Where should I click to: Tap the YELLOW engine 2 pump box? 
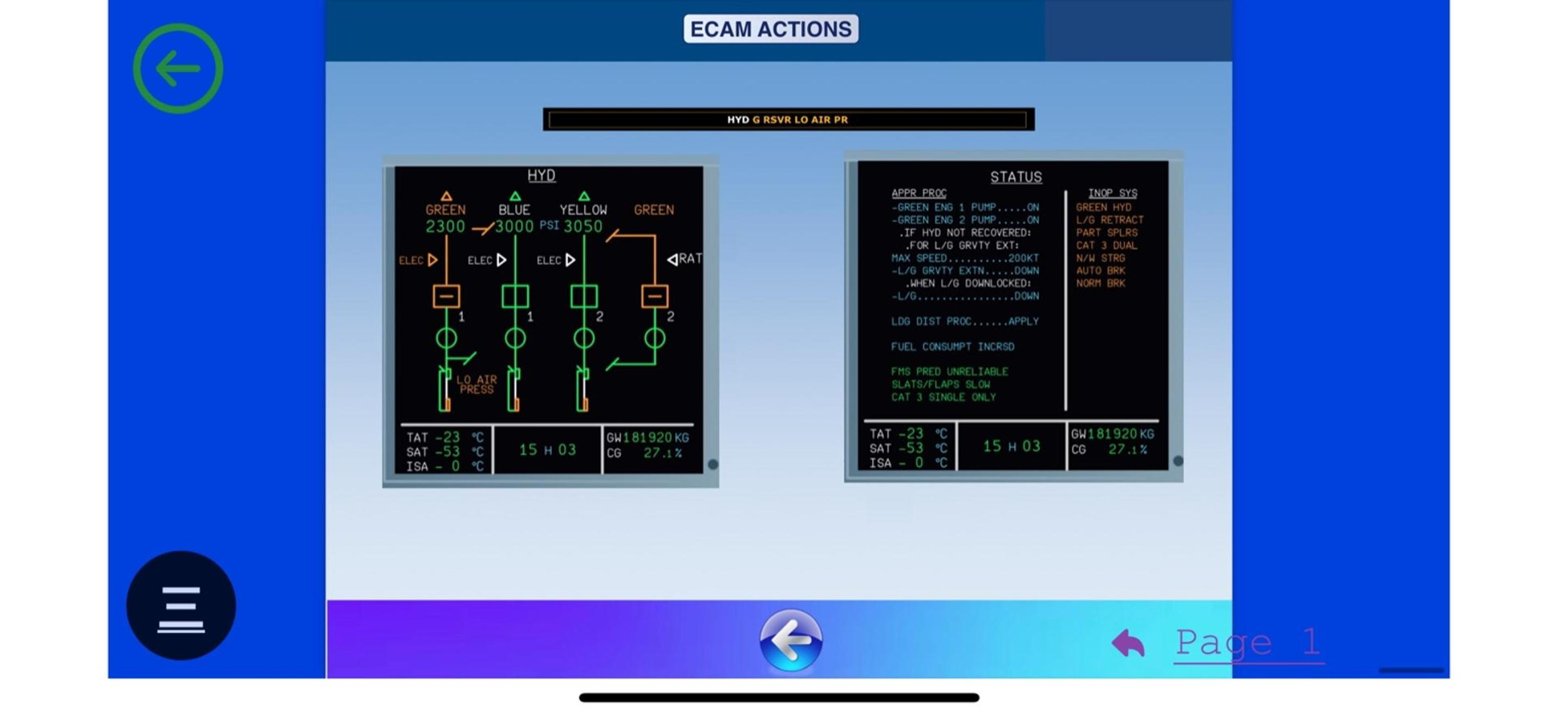(585, 297)
